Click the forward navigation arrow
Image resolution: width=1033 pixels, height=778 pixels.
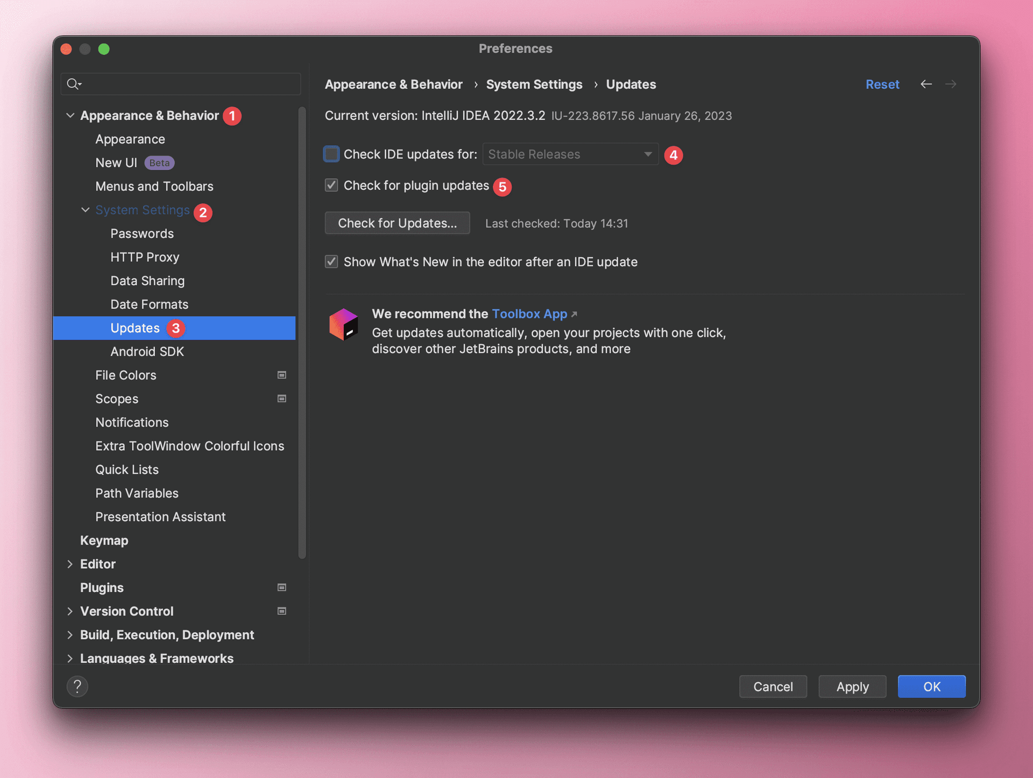[x=951, y=84]
